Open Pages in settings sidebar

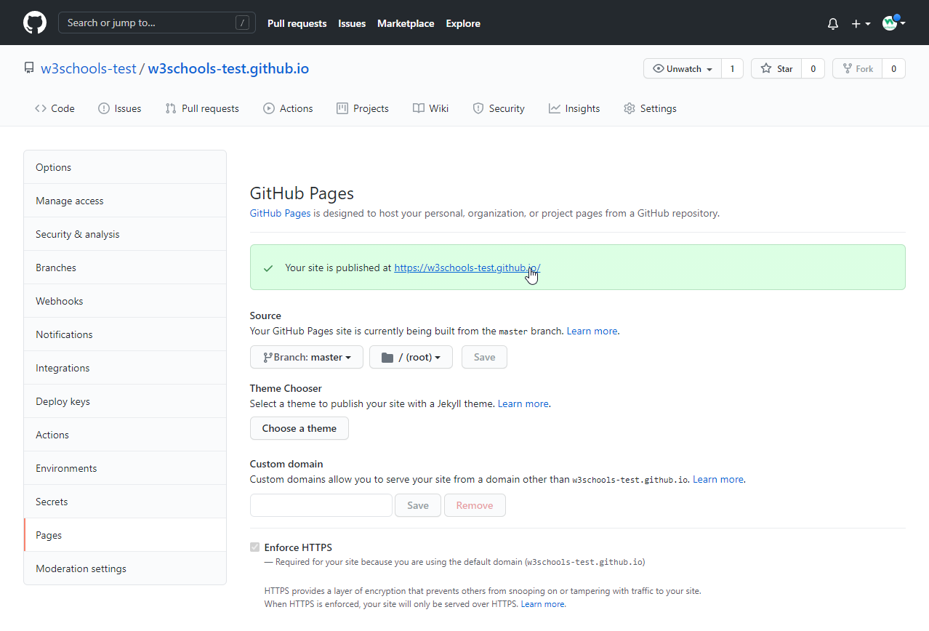[125, 535]
